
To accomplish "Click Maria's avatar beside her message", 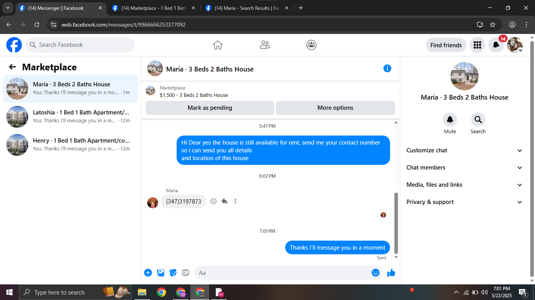I will click(153, 203).
